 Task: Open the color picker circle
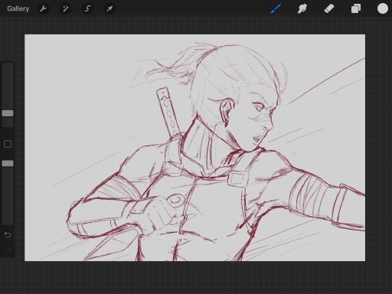(383, 8)
